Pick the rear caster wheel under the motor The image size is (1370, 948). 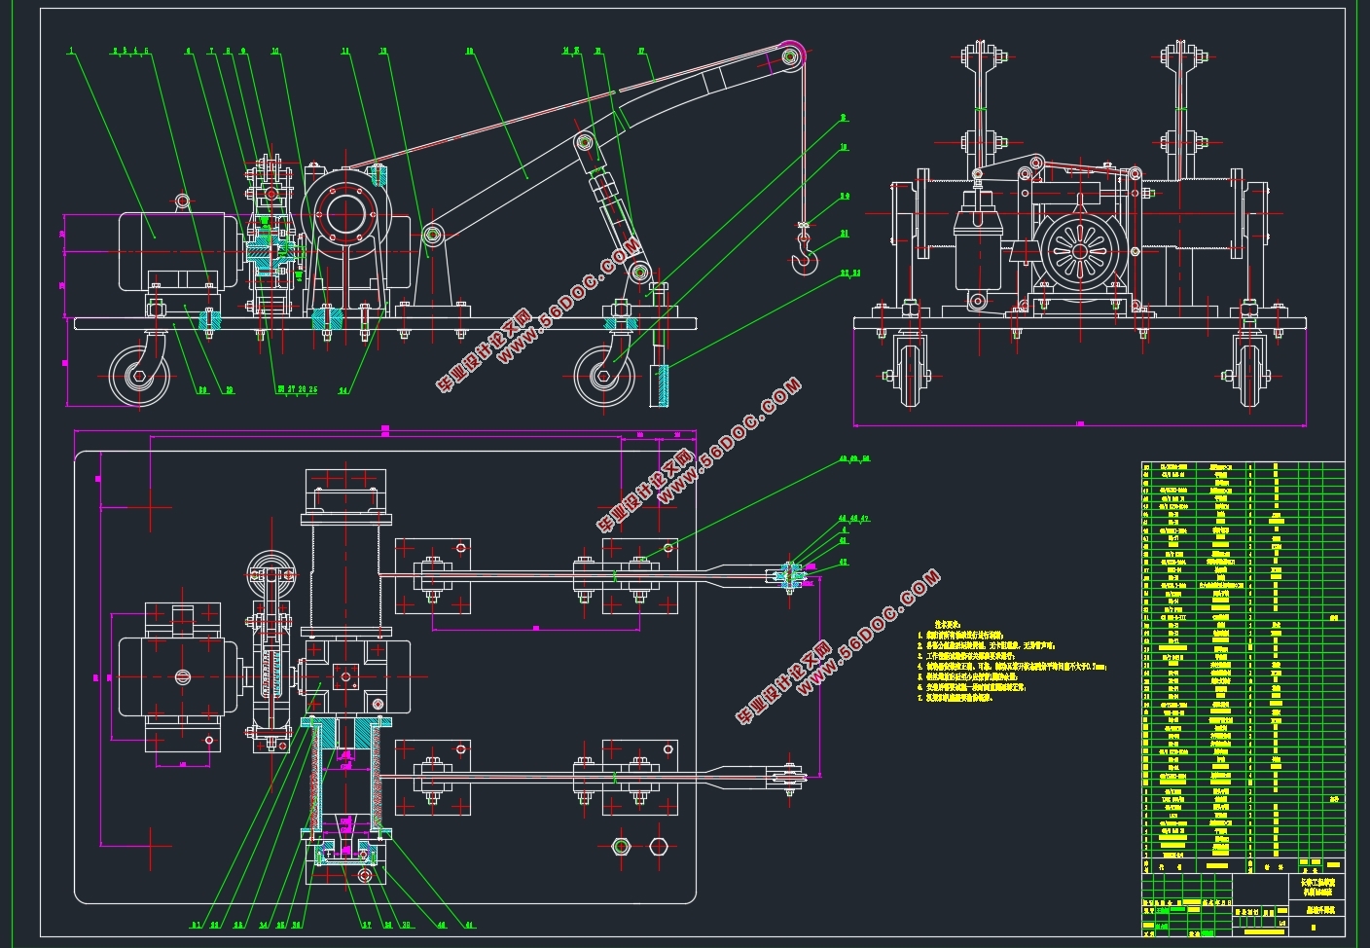tap(141, 376)
